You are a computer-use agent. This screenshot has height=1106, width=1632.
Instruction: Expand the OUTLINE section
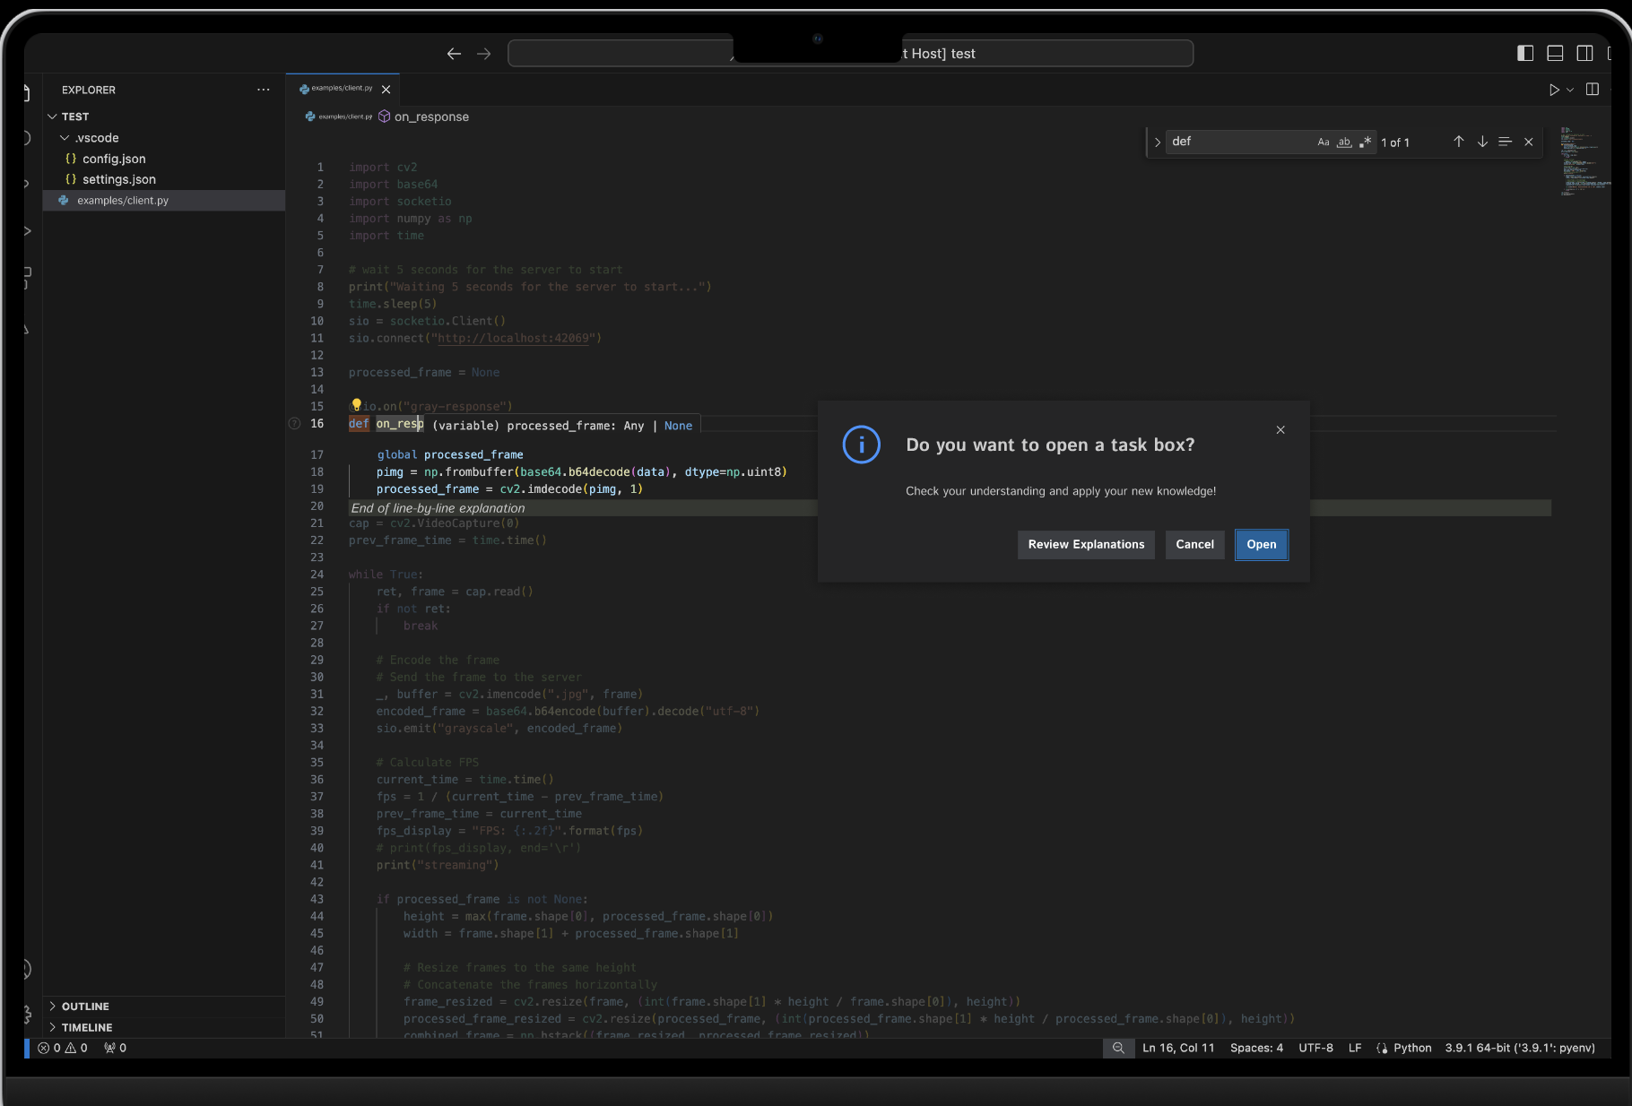(x=85, y=1007)
